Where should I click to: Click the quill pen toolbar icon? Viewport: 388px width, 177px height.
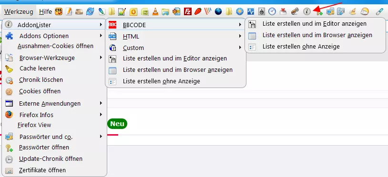tap(102, 11)
